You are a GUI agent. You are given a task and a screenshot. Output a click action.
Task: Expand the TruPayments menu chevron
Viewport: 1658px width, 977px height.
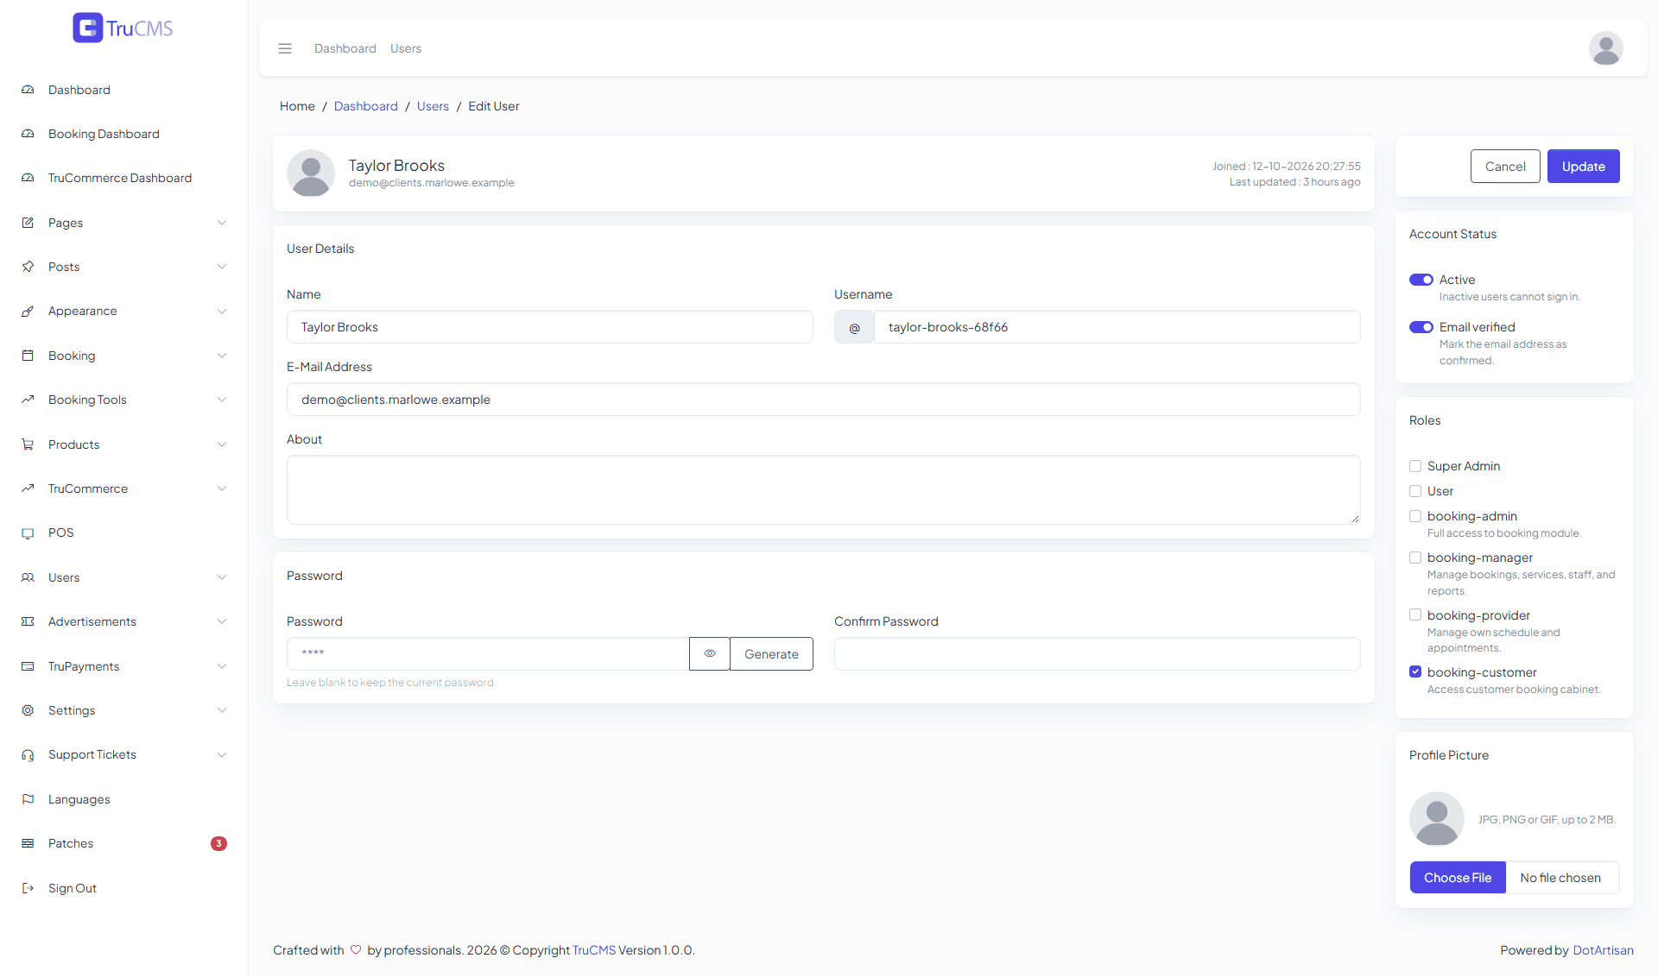222,666
